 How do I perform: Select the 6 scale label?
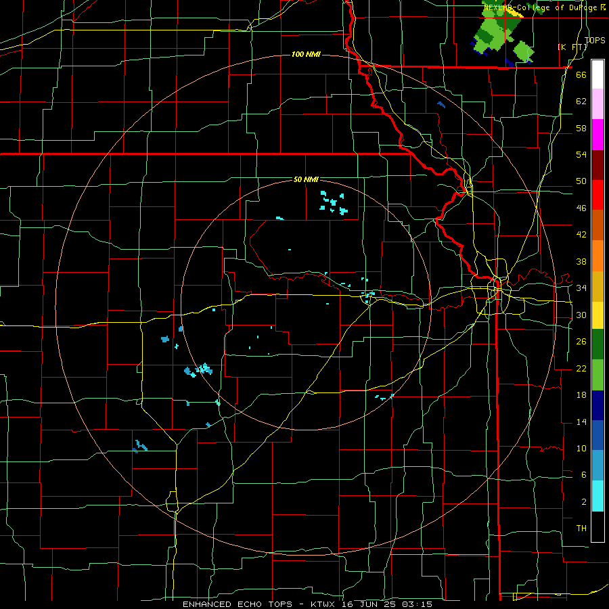pos(583,474)
